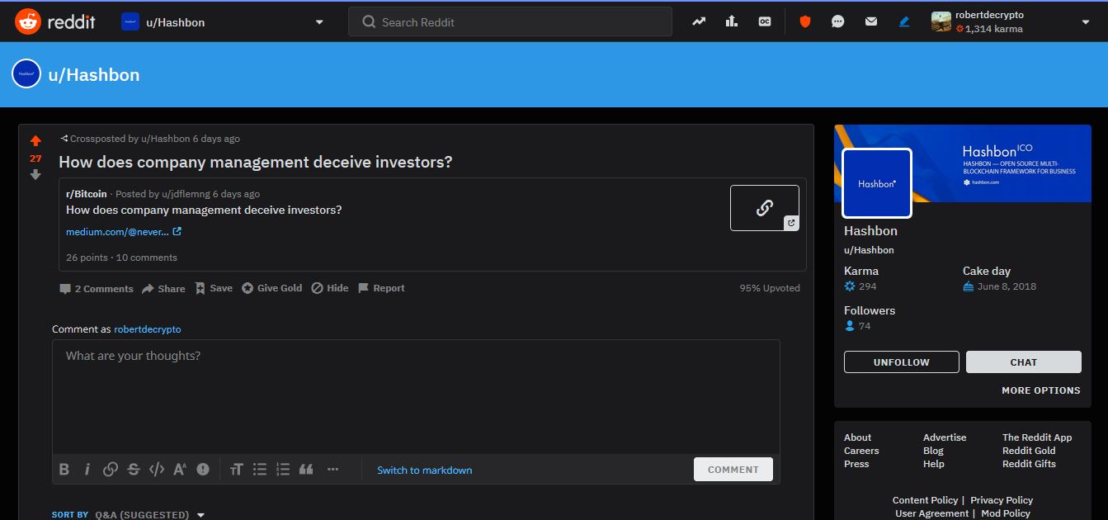Screen dimensions: 1108x520
Task: Open the Careers footer link
Action: 861,451
